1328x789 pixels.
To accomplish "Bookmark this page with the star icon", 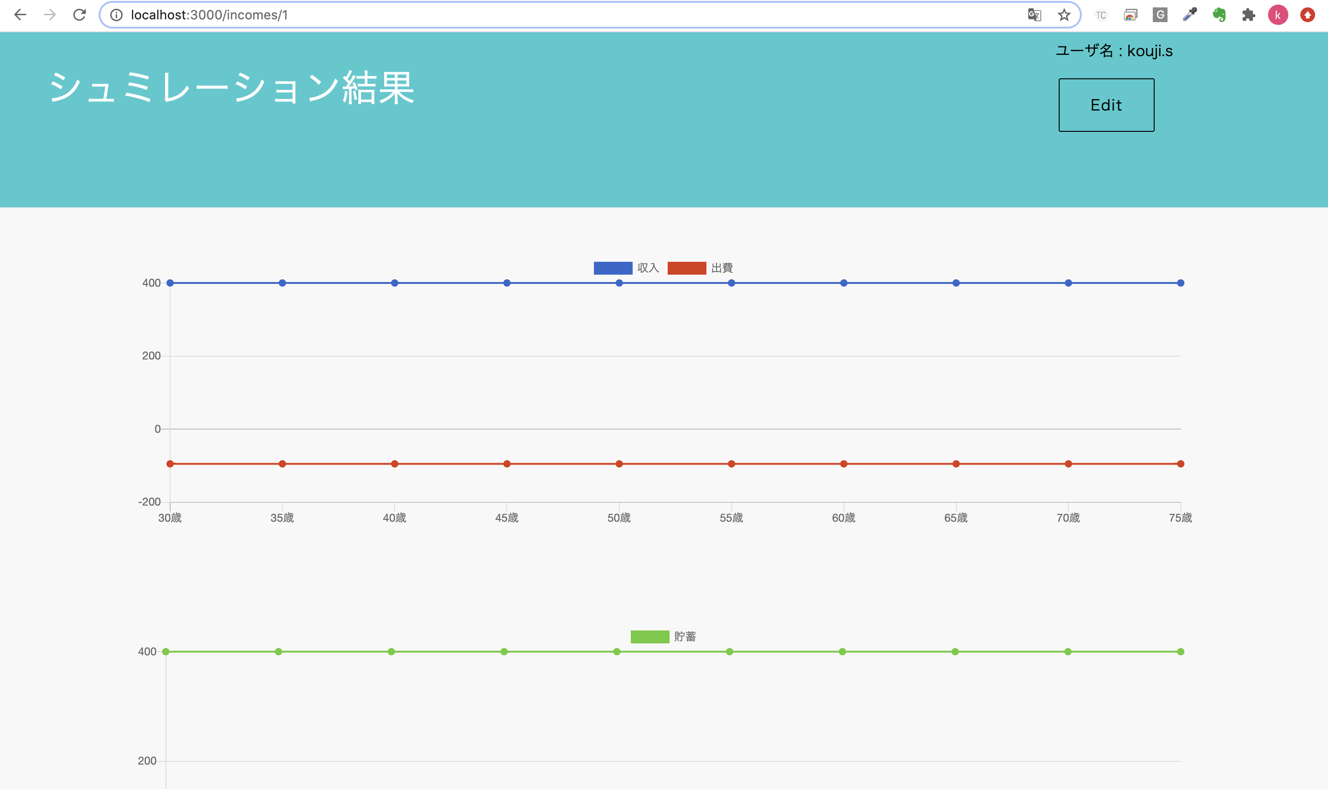I will tap(1064, 15).
